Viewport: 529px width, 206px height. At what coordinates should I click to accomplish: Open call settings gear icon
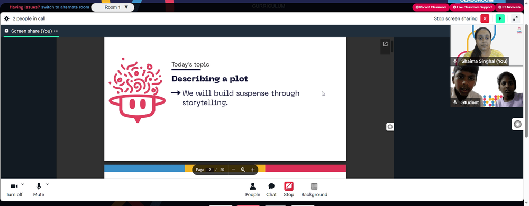click(7, 18)
